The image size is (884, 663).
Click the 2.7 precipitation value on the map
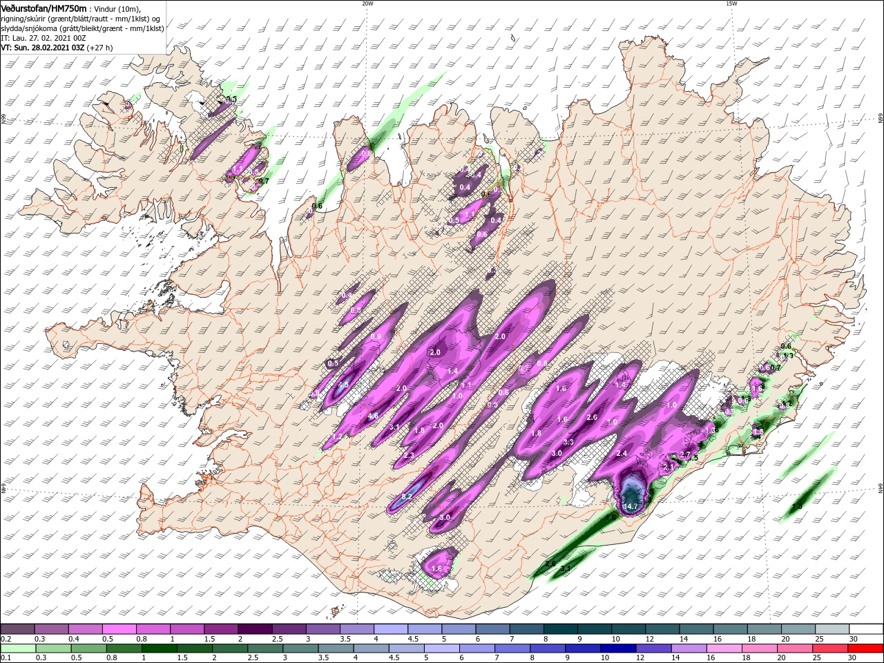tap(685, 454)
